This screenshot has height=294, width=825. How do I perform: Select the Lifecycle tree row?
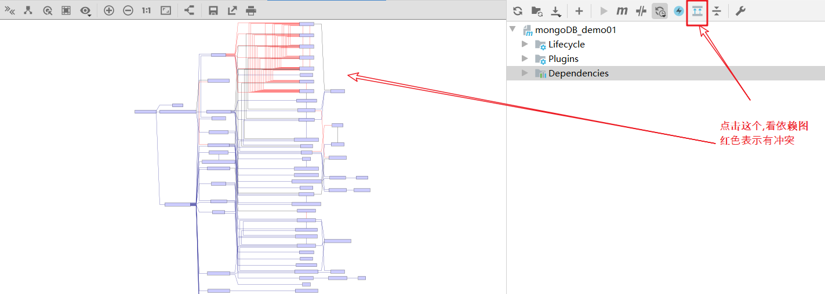tap(666, 44)
